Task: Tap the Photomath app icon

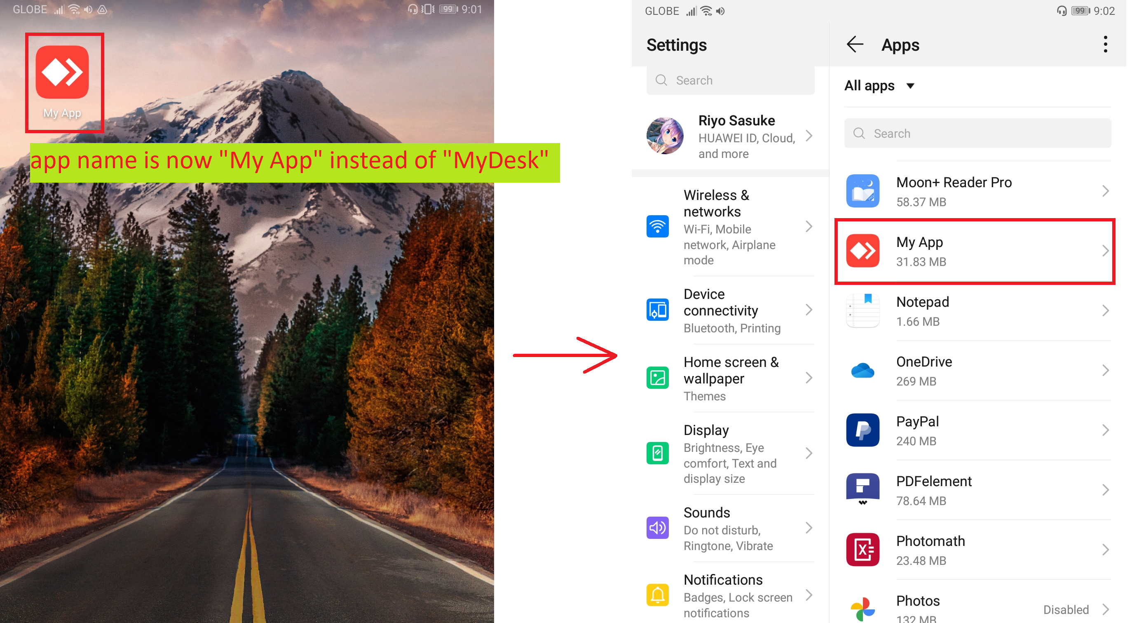Action: (x=862, y=550)
